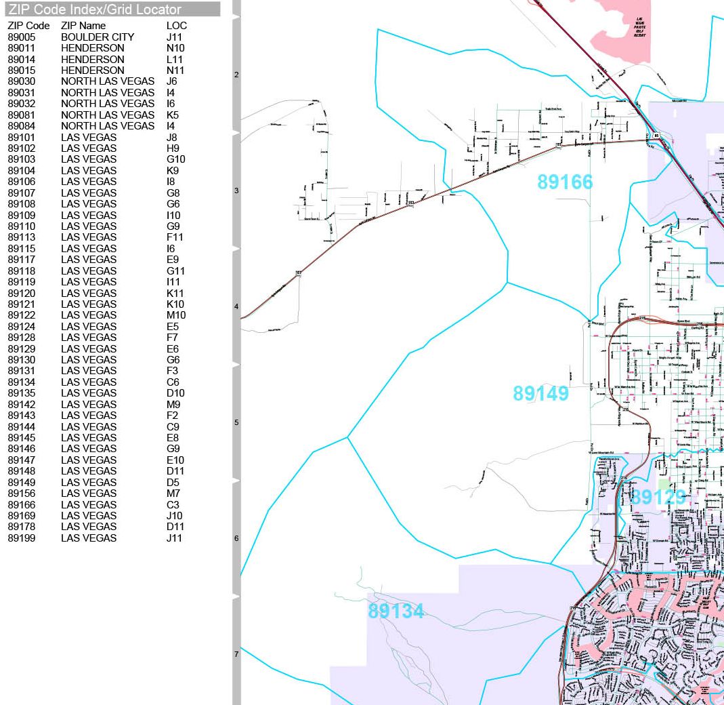Click grid row number 7 on ruler
This screenshot has height=705, width=724.
(236, 654)
